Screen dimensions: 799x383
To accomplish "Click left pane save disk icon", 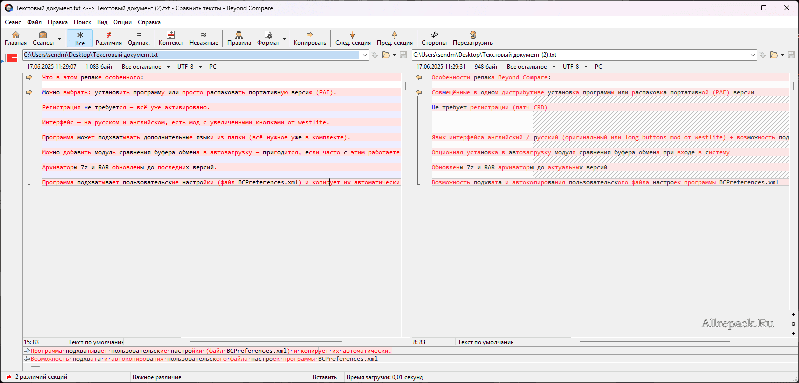I will click(403, 55).
